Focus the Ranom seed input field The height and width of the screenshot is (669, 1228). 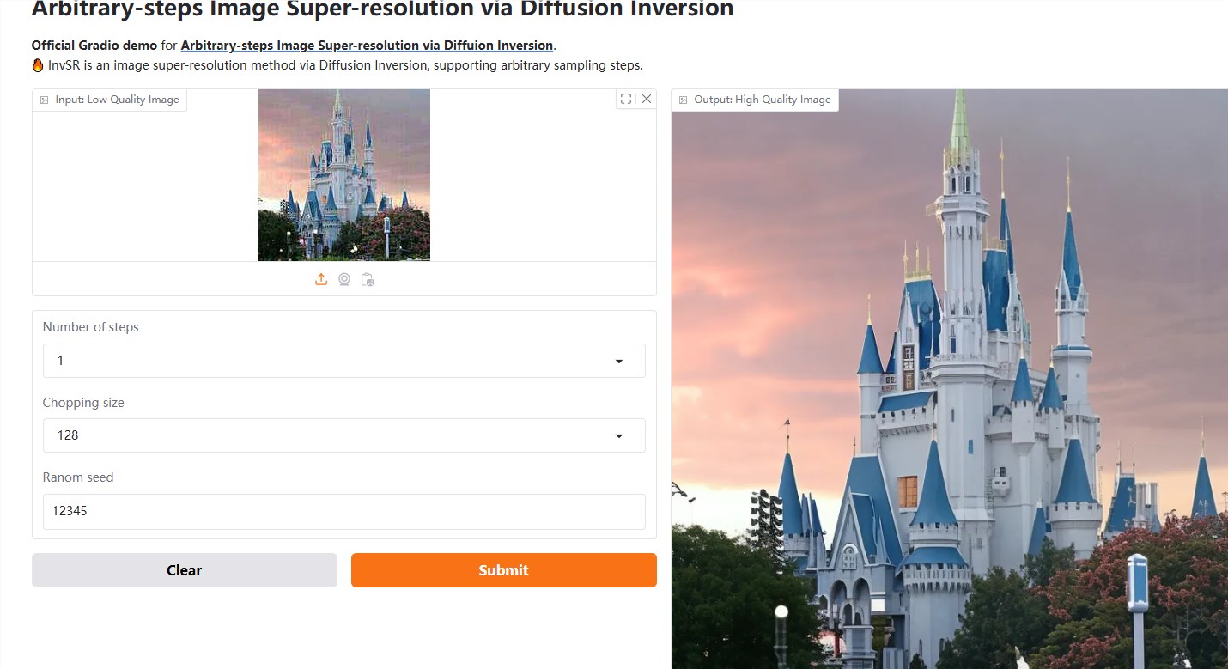pyautogui.click(x=343, y=511)
